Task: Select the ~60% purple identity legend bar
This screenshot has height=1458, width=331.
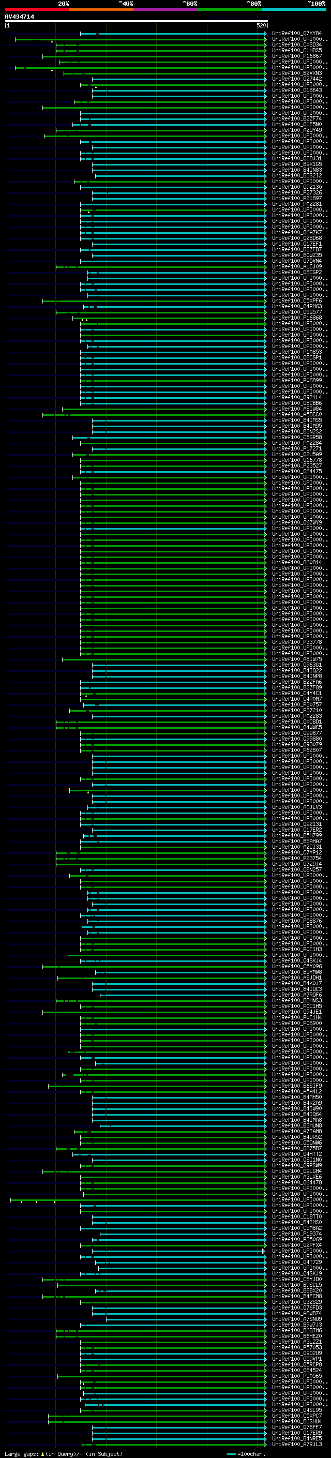Action: click(165, 9)
